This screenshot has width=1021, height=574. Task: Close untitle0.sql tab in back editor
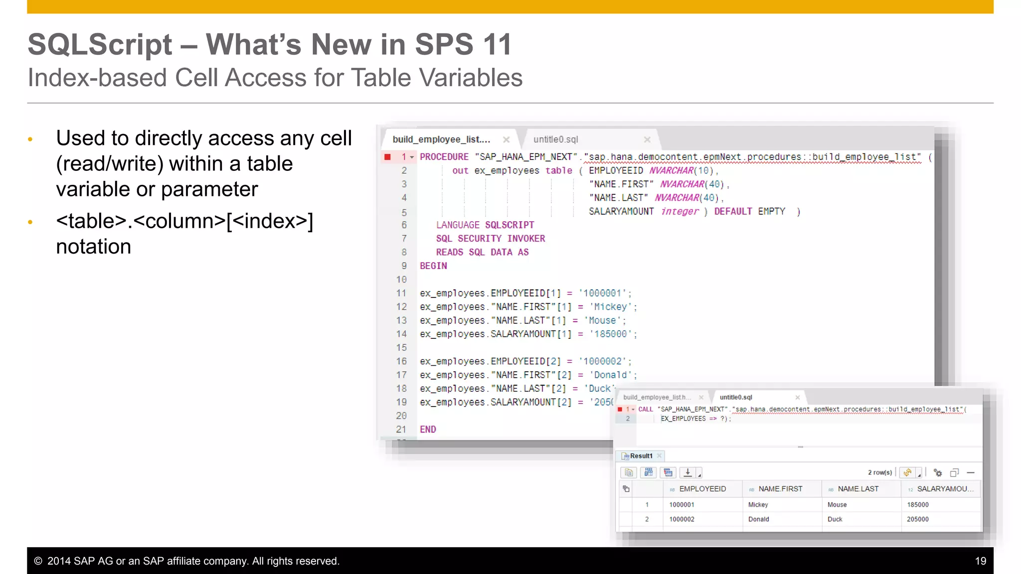tap(647, 140)
